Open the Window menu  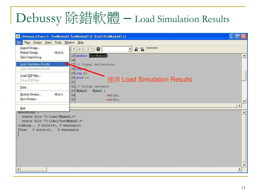coord(70,43)
